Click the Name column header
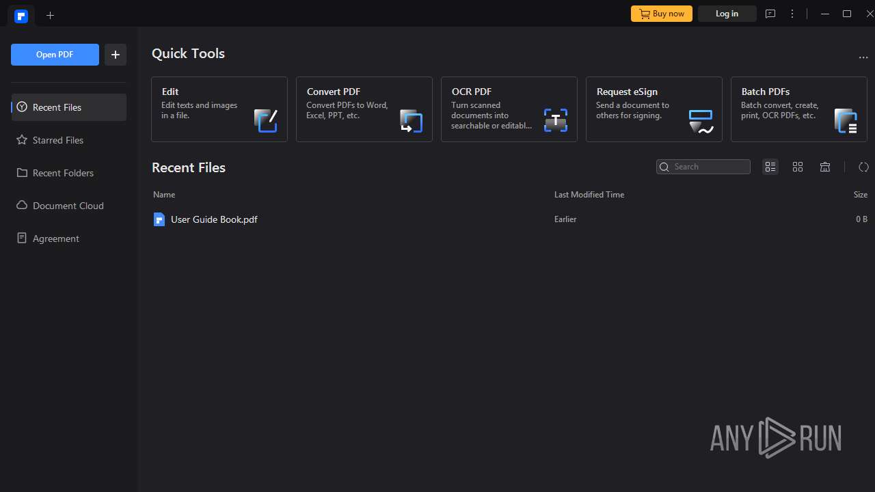875x492 pixels. pos(164,195)
